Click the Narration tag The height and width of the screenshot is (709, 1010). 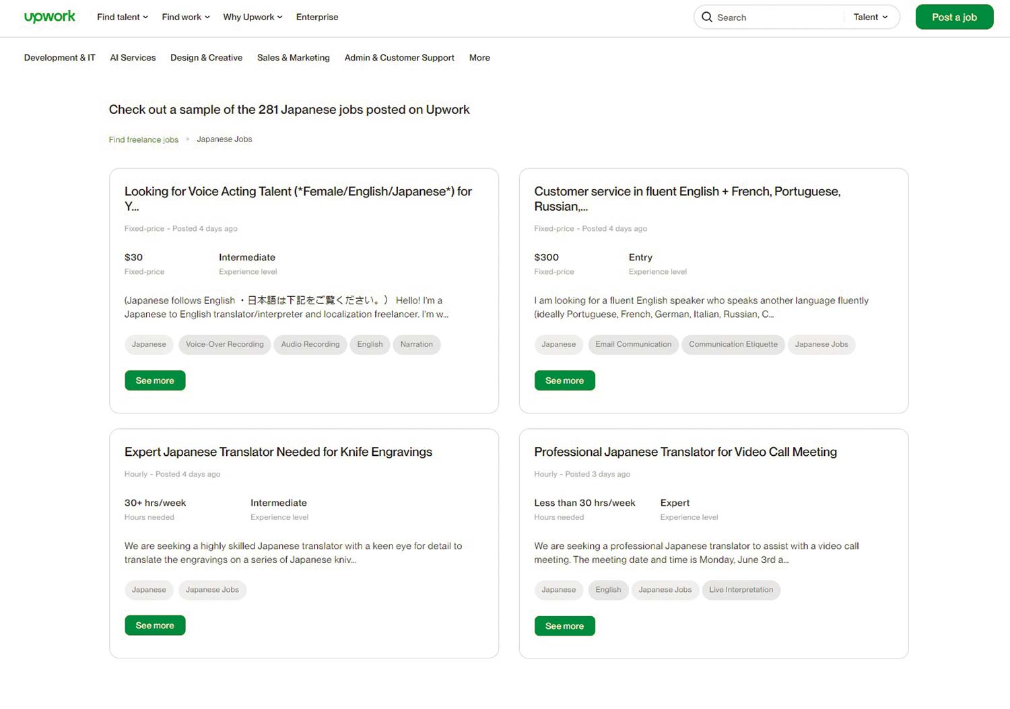coord(417,344)
